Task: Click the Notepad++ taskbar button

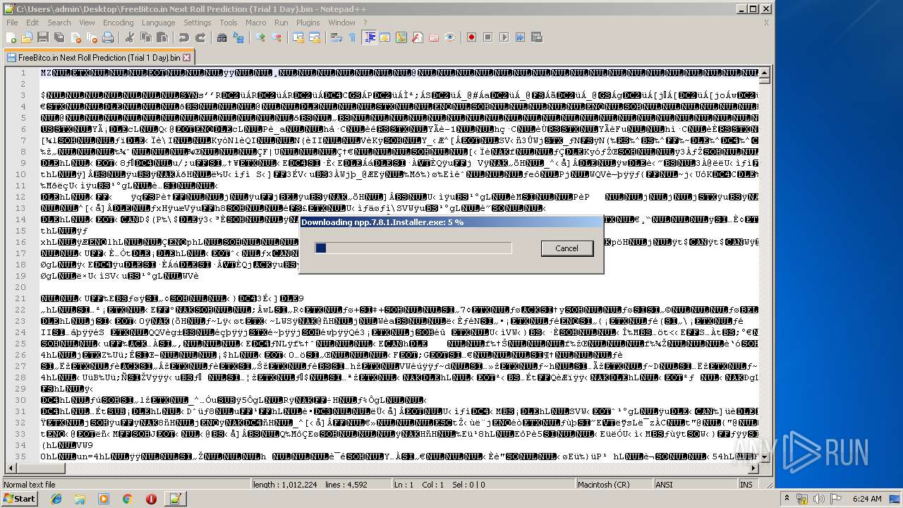Action: 174,499
